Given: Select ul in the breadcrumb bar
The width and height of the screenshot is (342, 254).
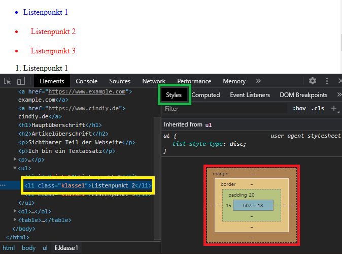Looking at the screenshot, I should coord(45,248).
